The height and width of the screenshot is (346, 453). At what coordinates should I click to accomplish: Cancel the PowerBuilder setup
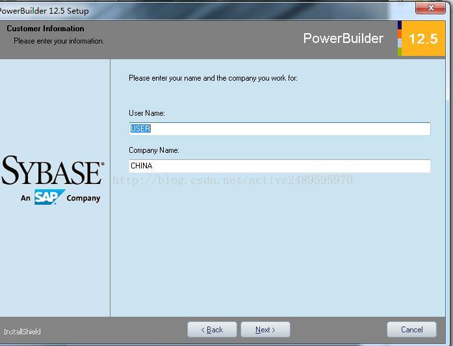411,330
